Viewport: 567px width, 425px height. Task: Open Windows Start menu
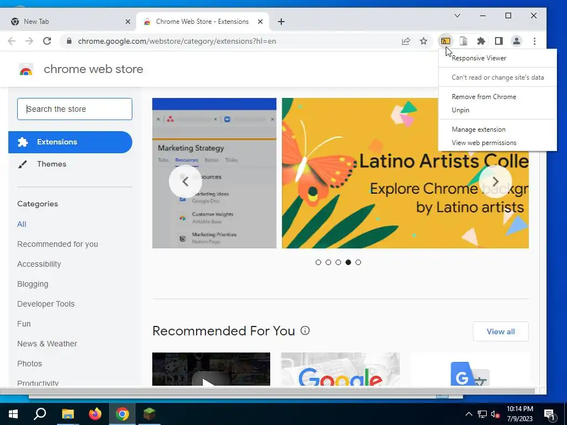[13, 414]
